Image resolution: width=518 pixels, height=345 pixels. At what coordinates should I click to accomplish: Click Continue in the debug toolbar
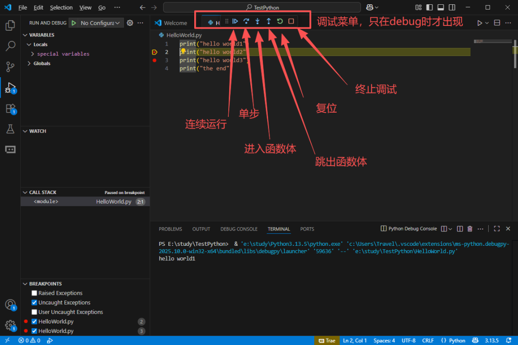(235, 21)
